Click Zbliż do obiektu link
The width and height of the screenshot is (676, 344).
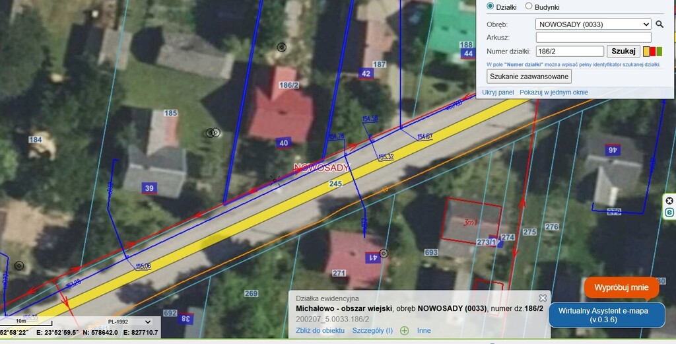[x=320, y=331]
